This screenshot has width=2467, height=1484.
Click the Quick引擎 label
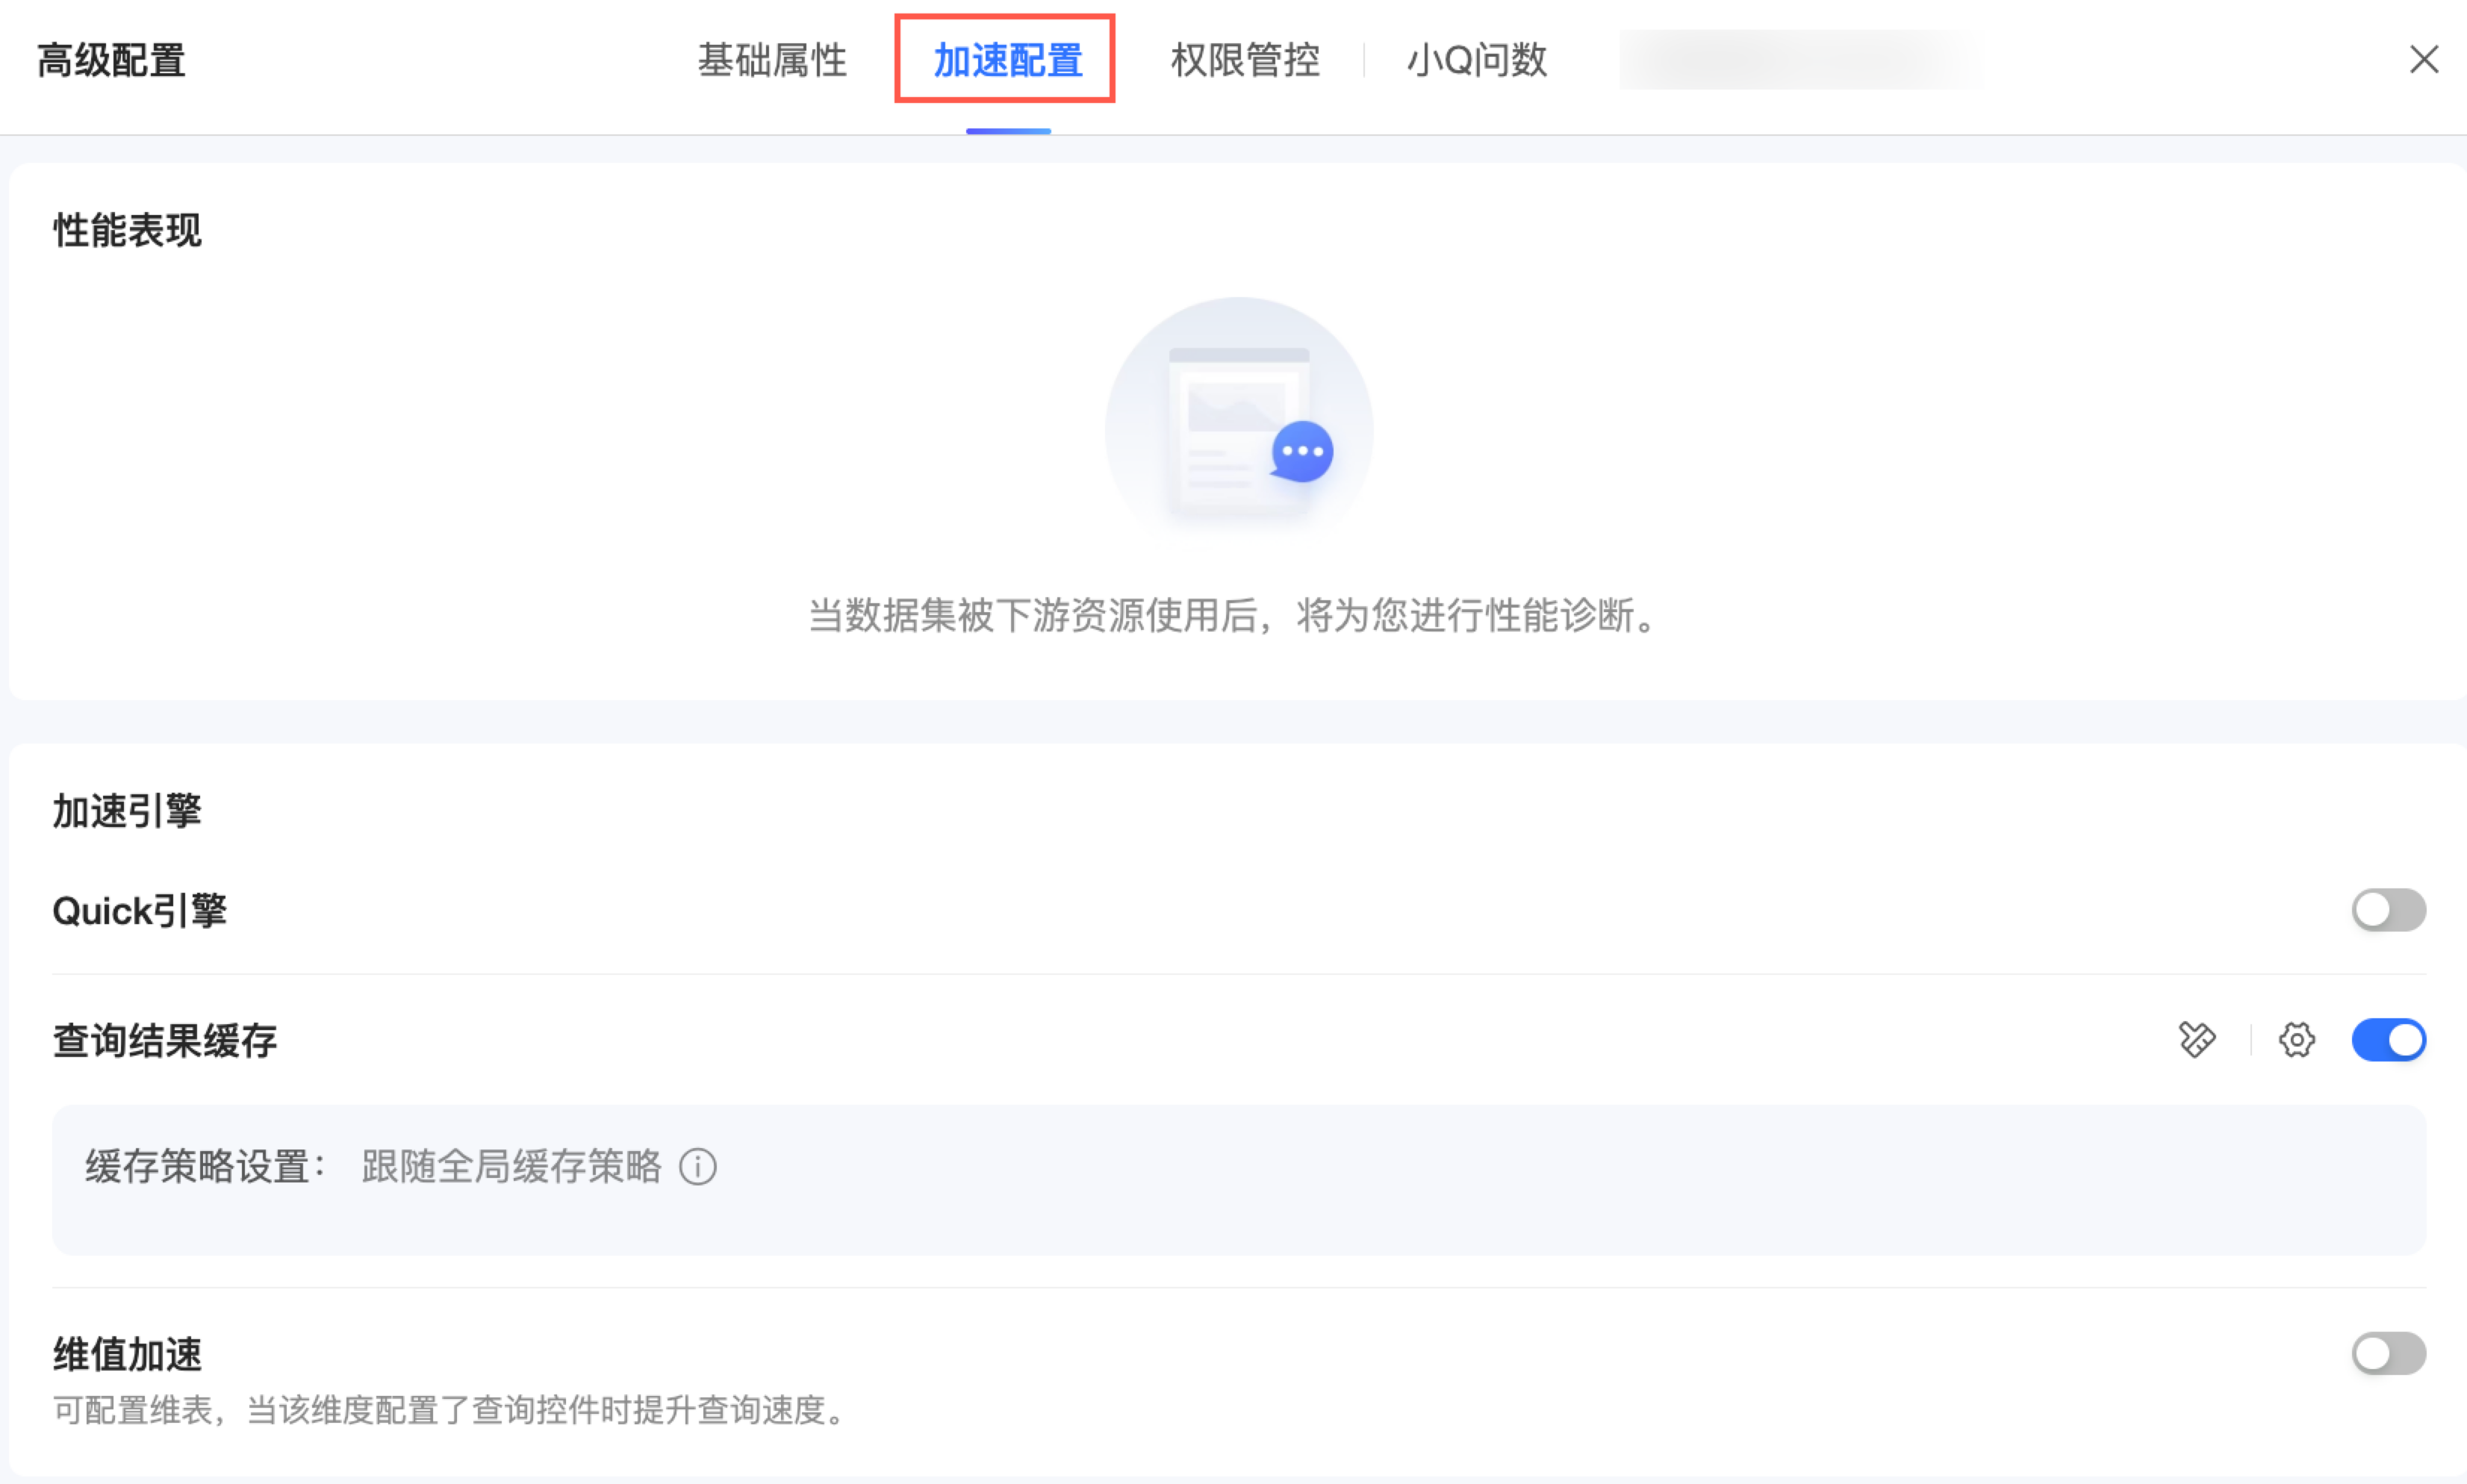click(140, 910)
